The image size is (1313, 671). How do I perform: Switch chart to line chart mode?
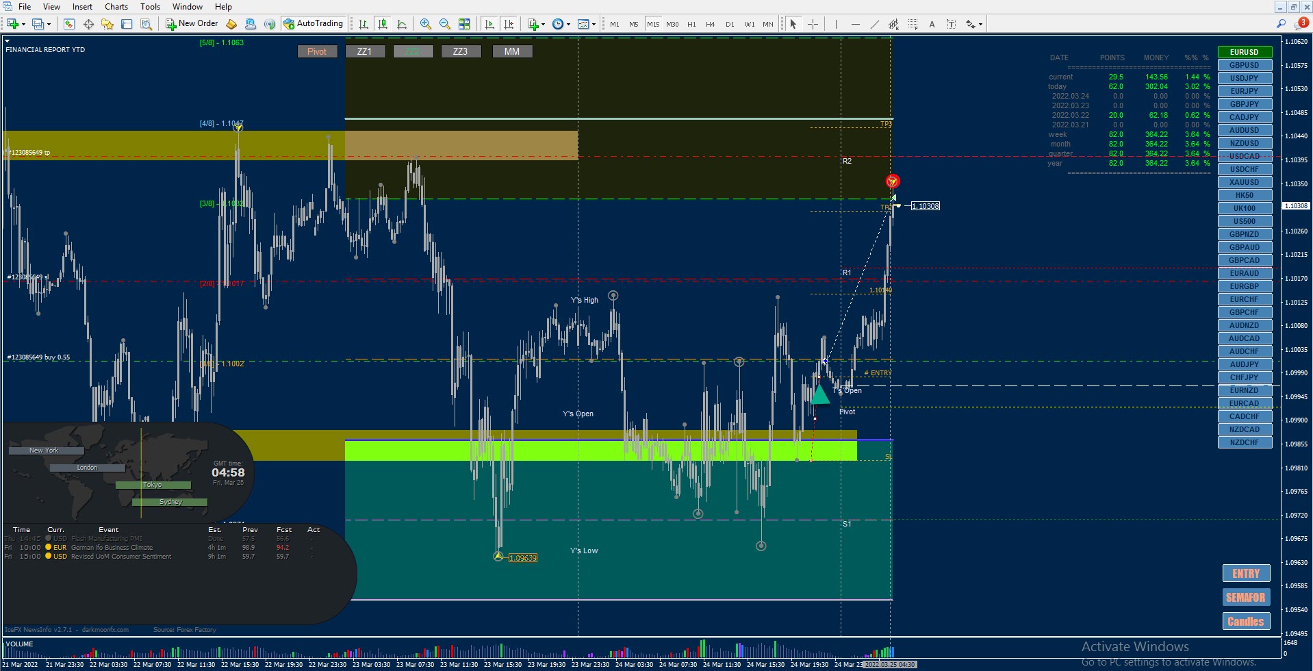[402, 24]
